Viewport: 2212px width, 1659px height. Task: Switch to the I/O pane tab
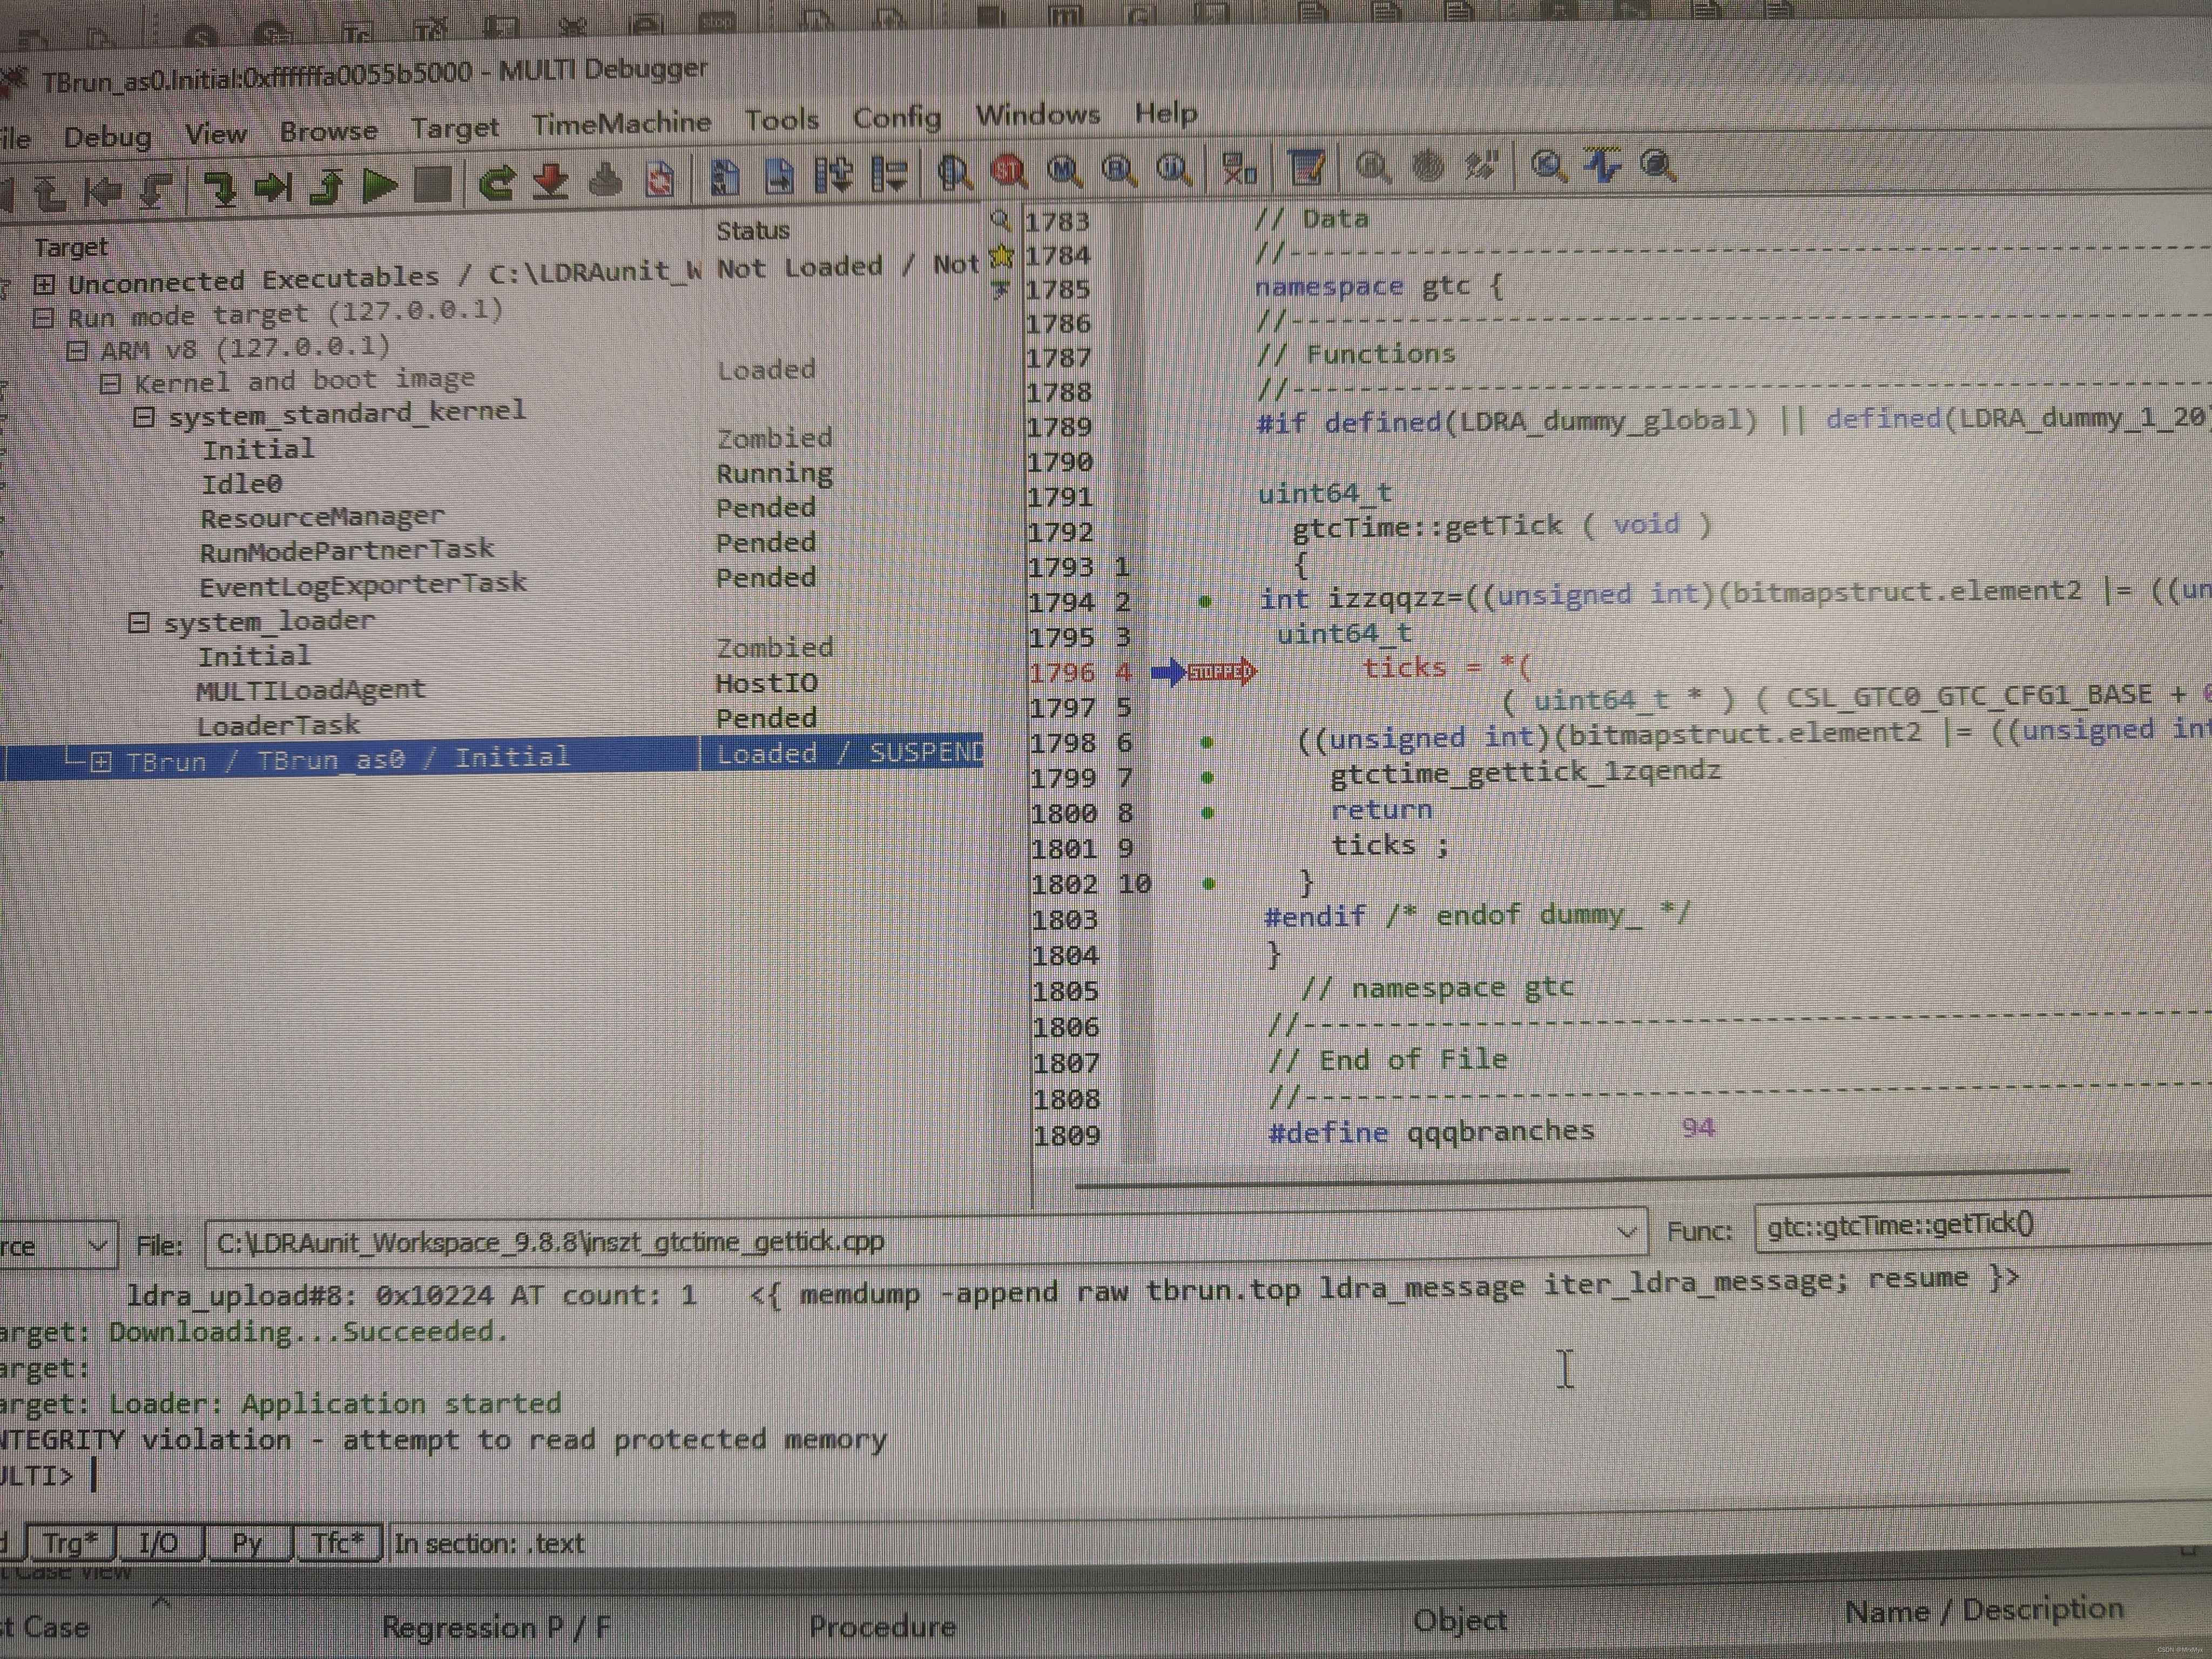(x=158, y=1543)
